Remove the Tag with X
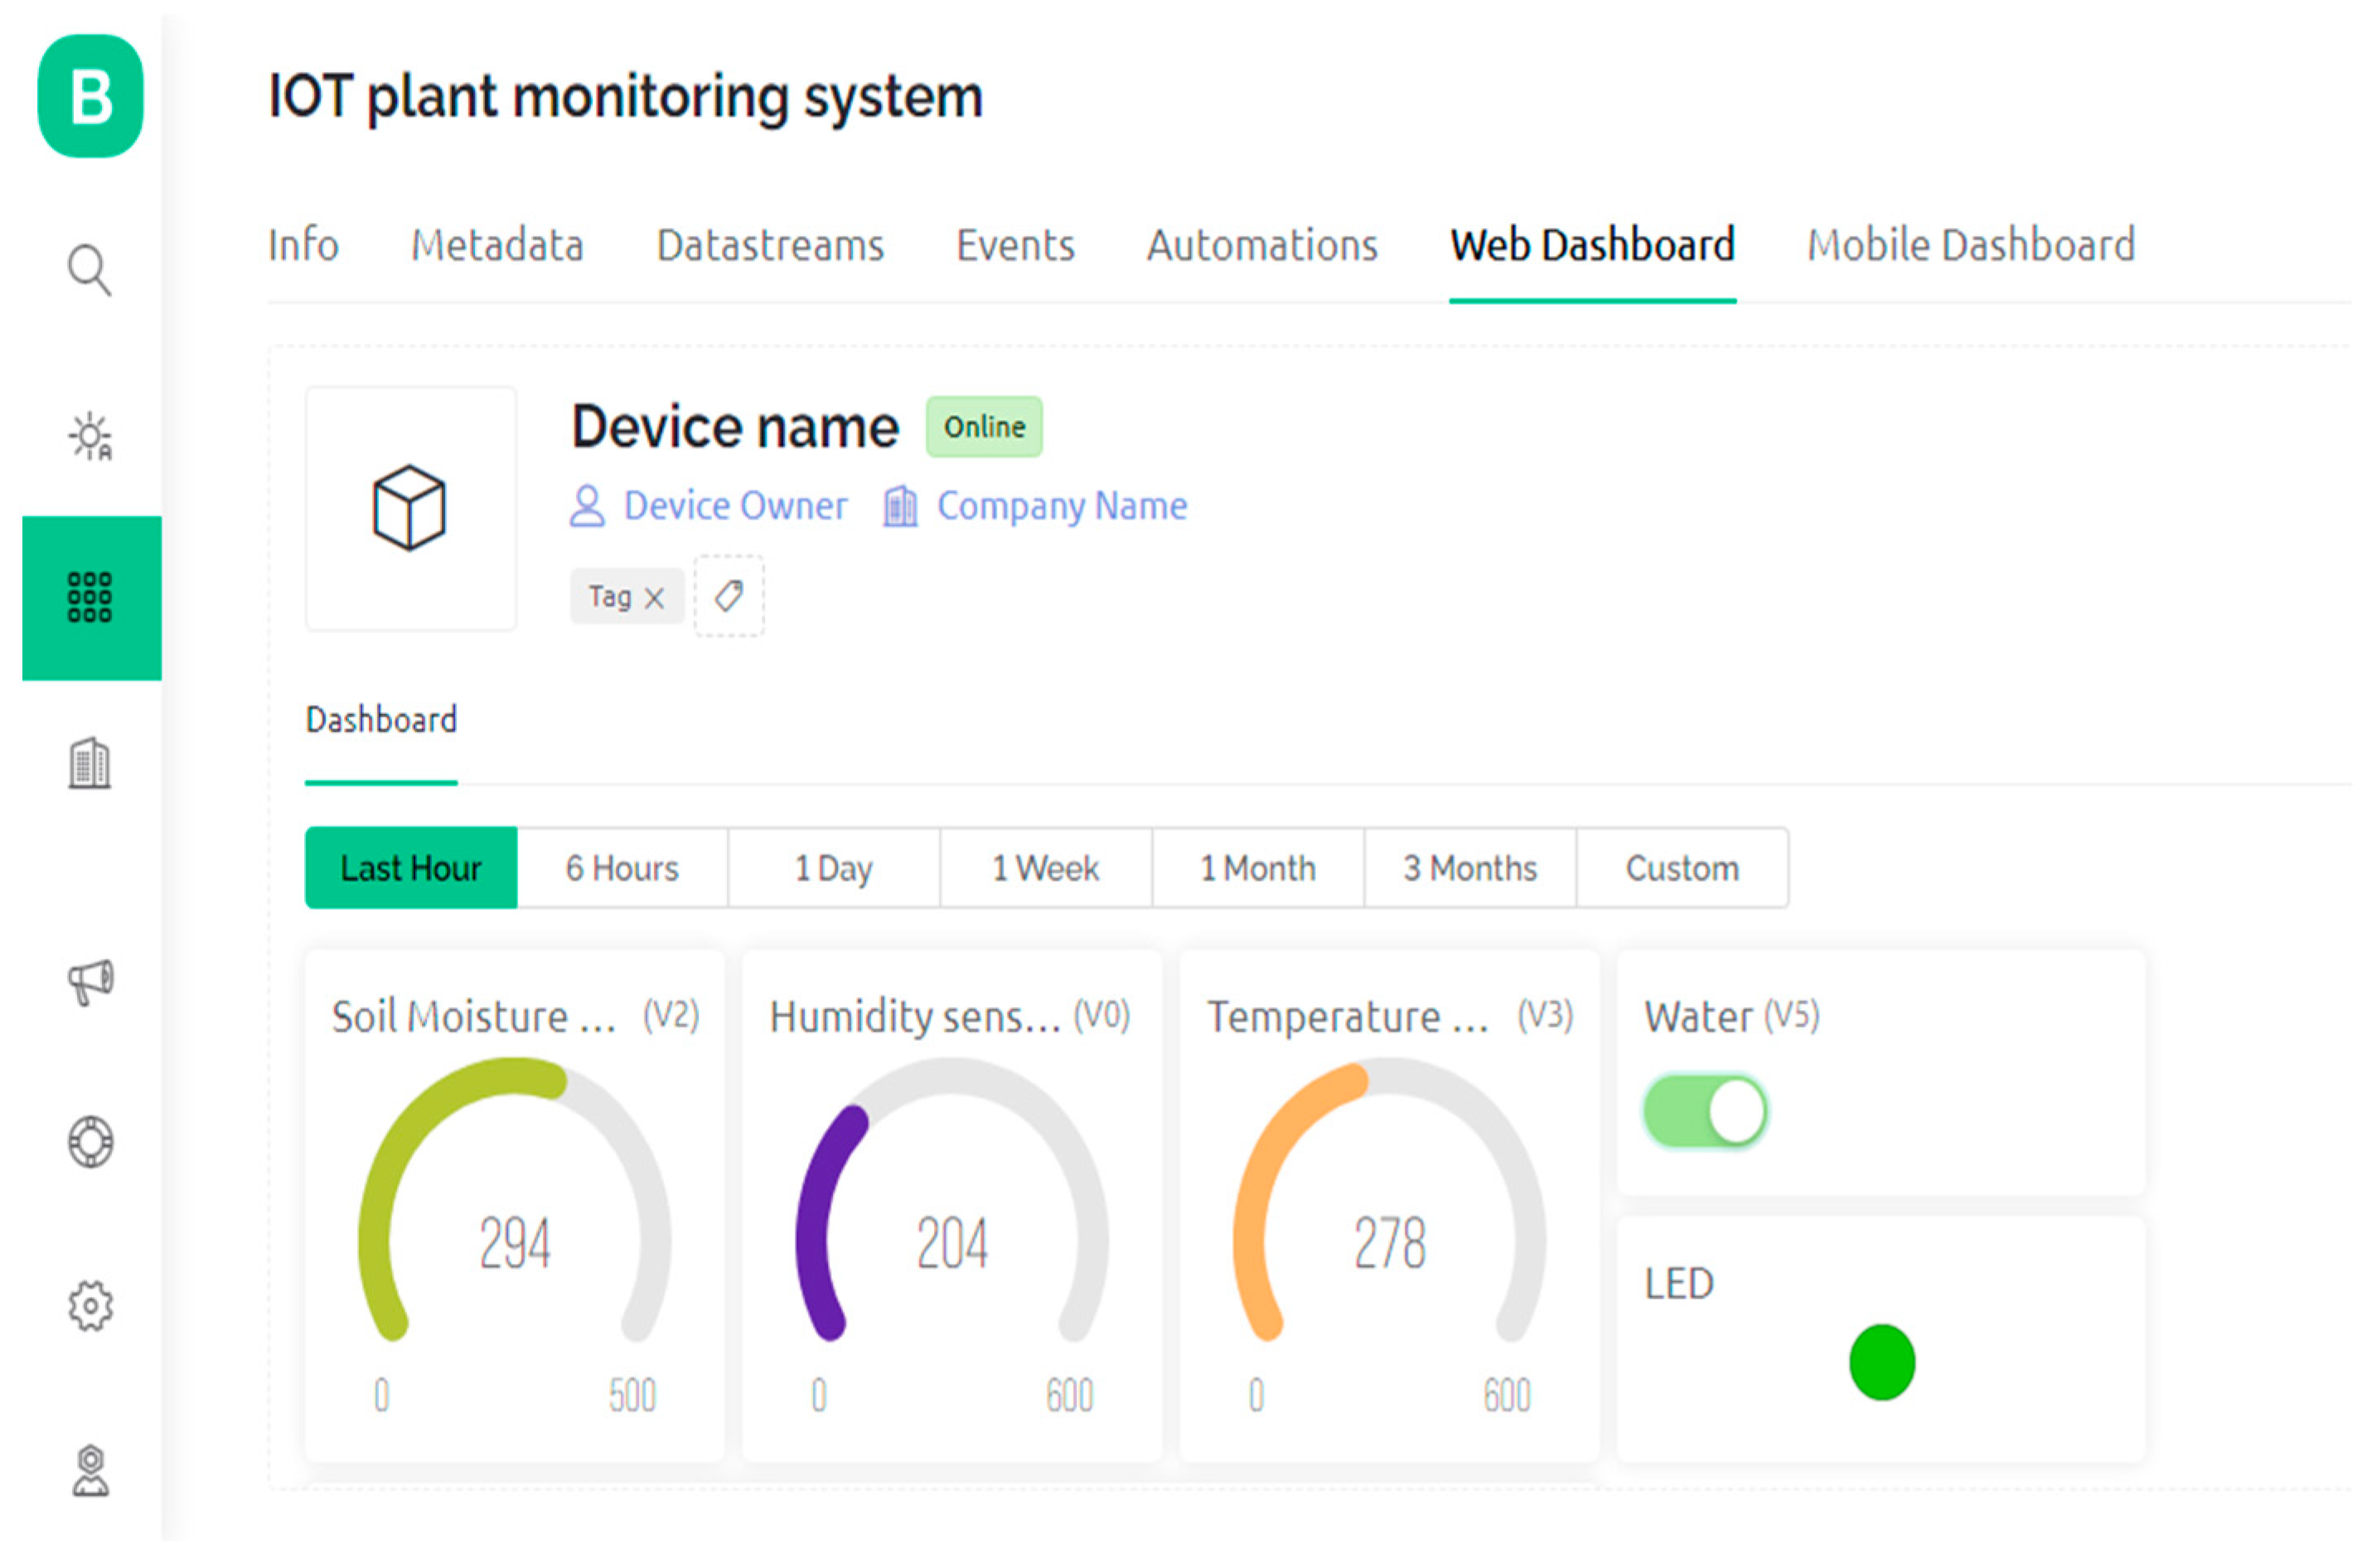2367x1568 pixels. click(654, 598)
